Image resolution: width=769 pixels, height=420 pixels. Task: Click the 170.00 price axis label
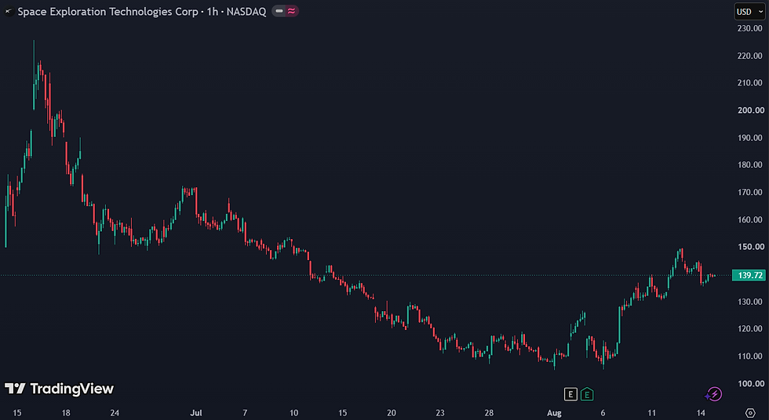pos(750,193)
